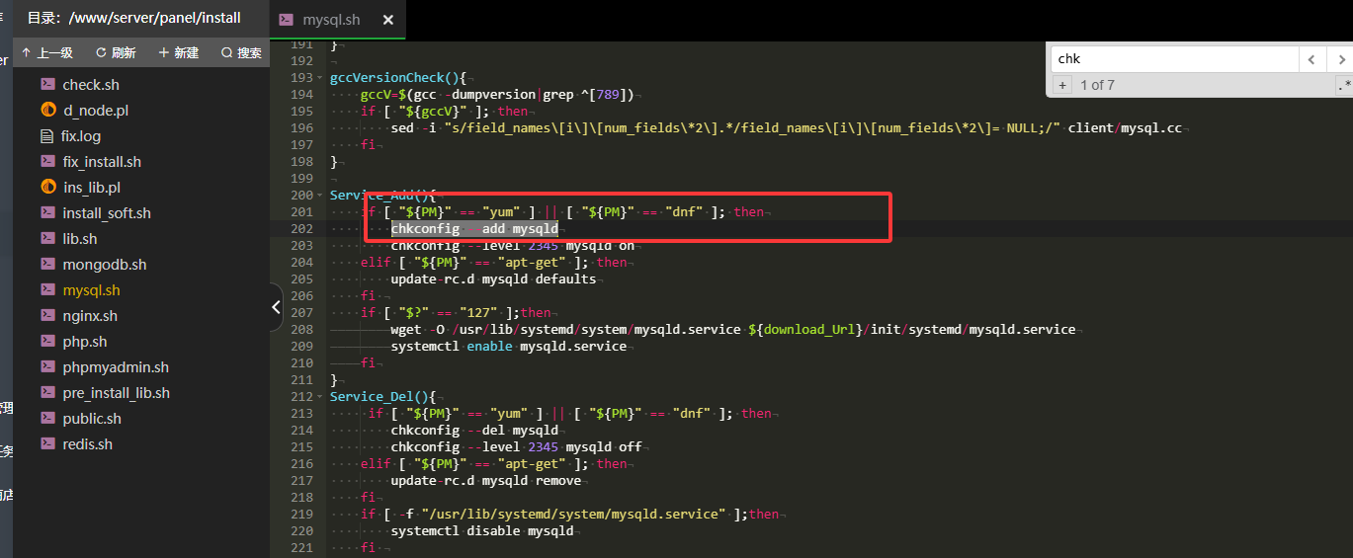The height and width of the screenshot is (558, 1353).
Task: Click the systemctl disable mysqld line
Action: [x=481, y=530]
